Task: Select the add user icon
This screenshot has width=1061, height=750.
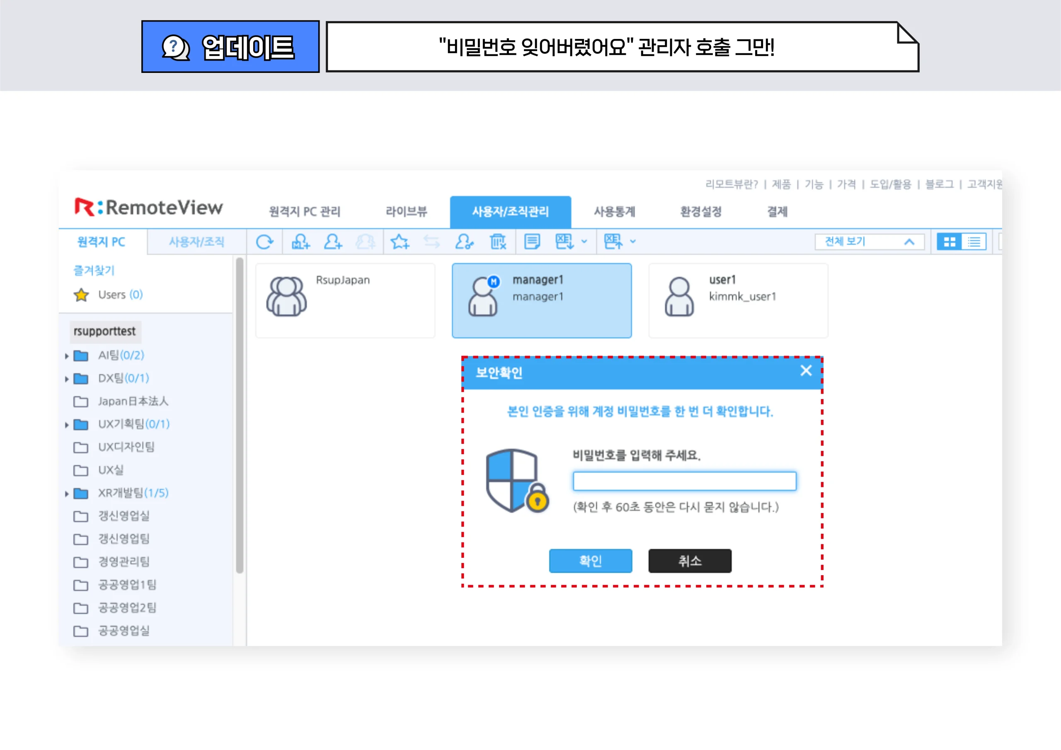Action: pos(334,241)
